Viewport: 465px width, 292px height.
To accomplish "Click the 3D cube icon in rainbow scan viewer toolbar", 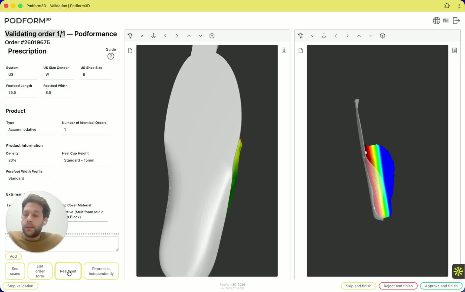I will point(382,36).
